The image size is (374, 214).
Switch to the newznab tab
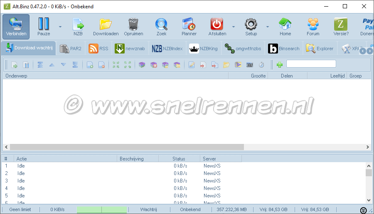coord(130,49)
